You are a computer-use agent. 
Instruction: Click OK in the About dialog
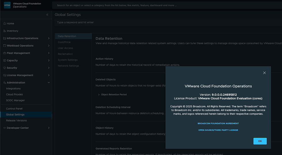point(260,141)
